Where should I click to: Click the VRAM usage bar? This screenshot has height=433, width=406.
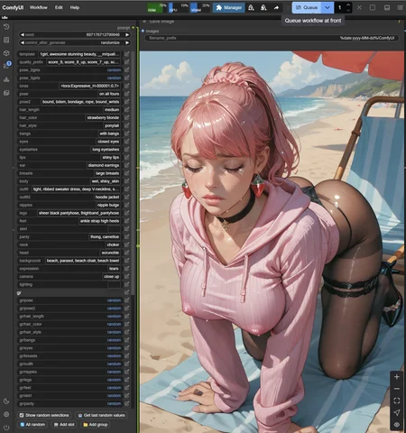click(200, 8)
